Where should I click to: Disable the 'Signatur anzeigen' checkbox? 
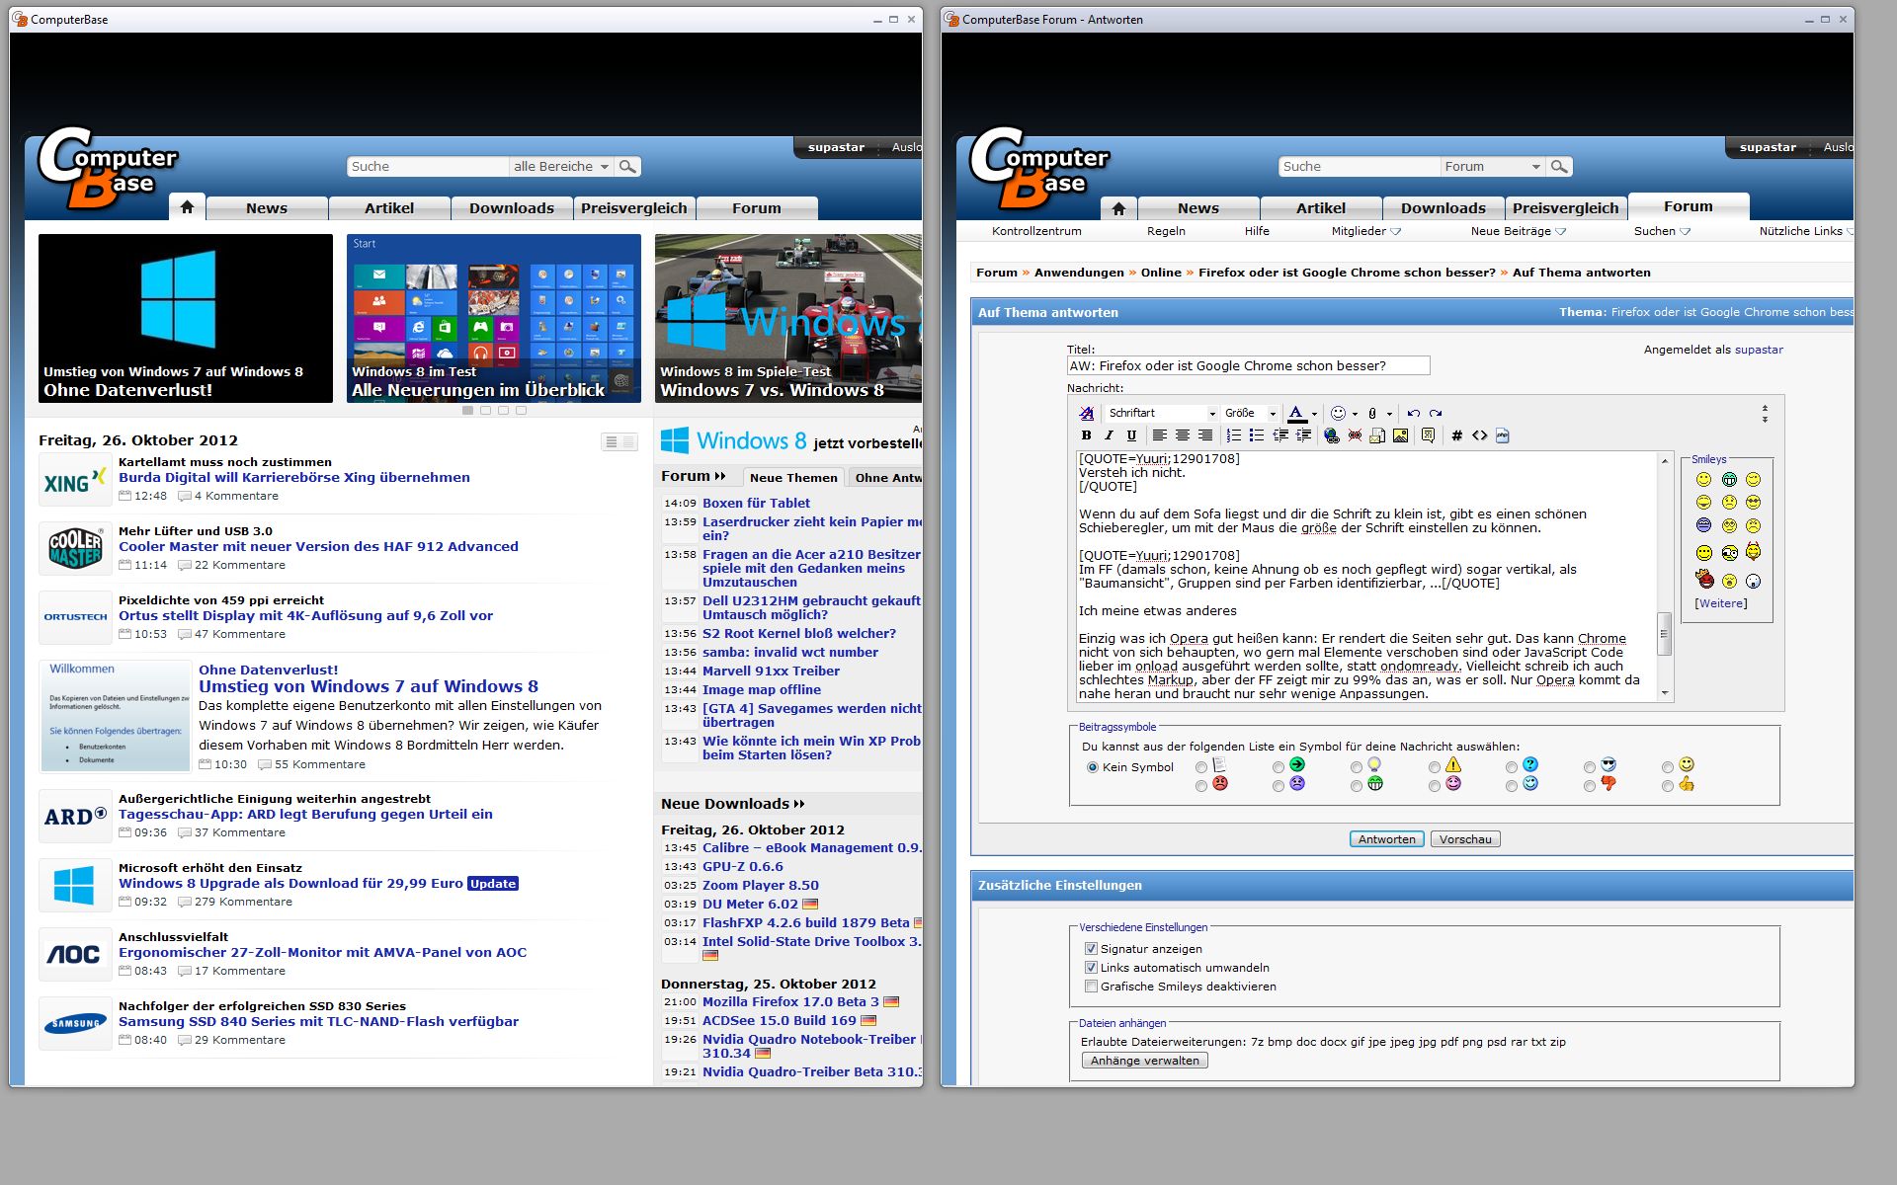tap(1091, 948)
